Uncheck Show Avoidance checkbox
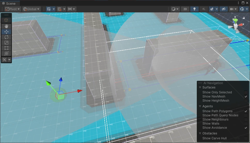The width and height of the screenshot is (250, 143). coord(246,128)
